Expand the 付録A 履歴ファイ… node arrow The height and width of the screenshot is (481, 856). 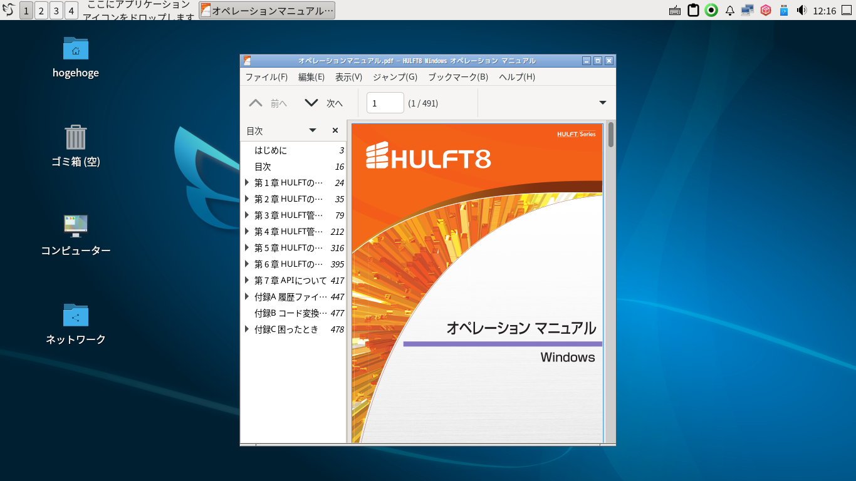[247, 297]
